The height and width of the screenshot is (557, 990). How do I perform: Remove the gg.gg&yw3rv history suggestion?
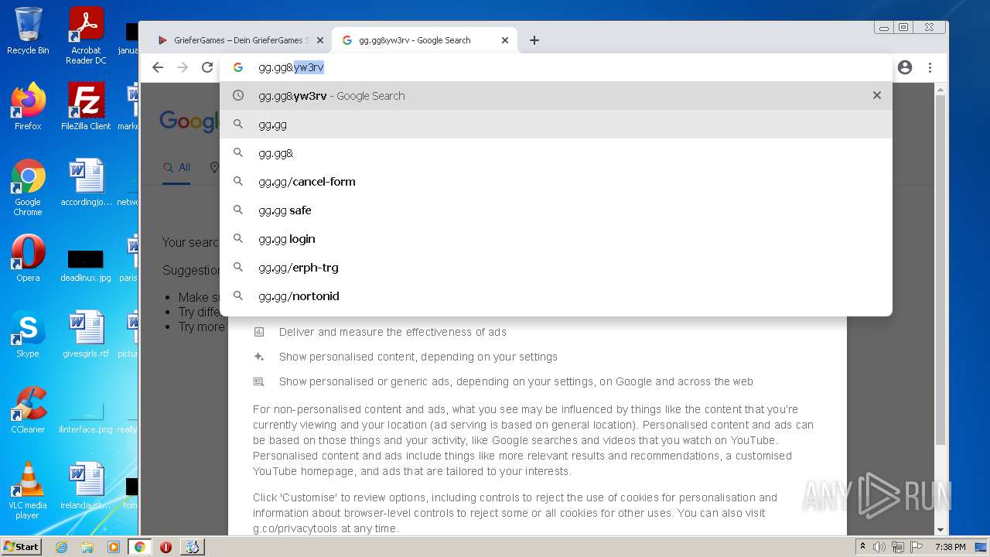click(876, 95)
